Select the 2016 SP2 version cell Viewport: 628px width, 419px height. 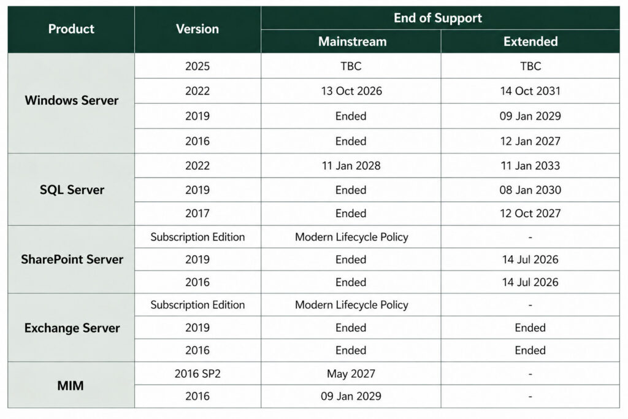(x=197, y=374)
